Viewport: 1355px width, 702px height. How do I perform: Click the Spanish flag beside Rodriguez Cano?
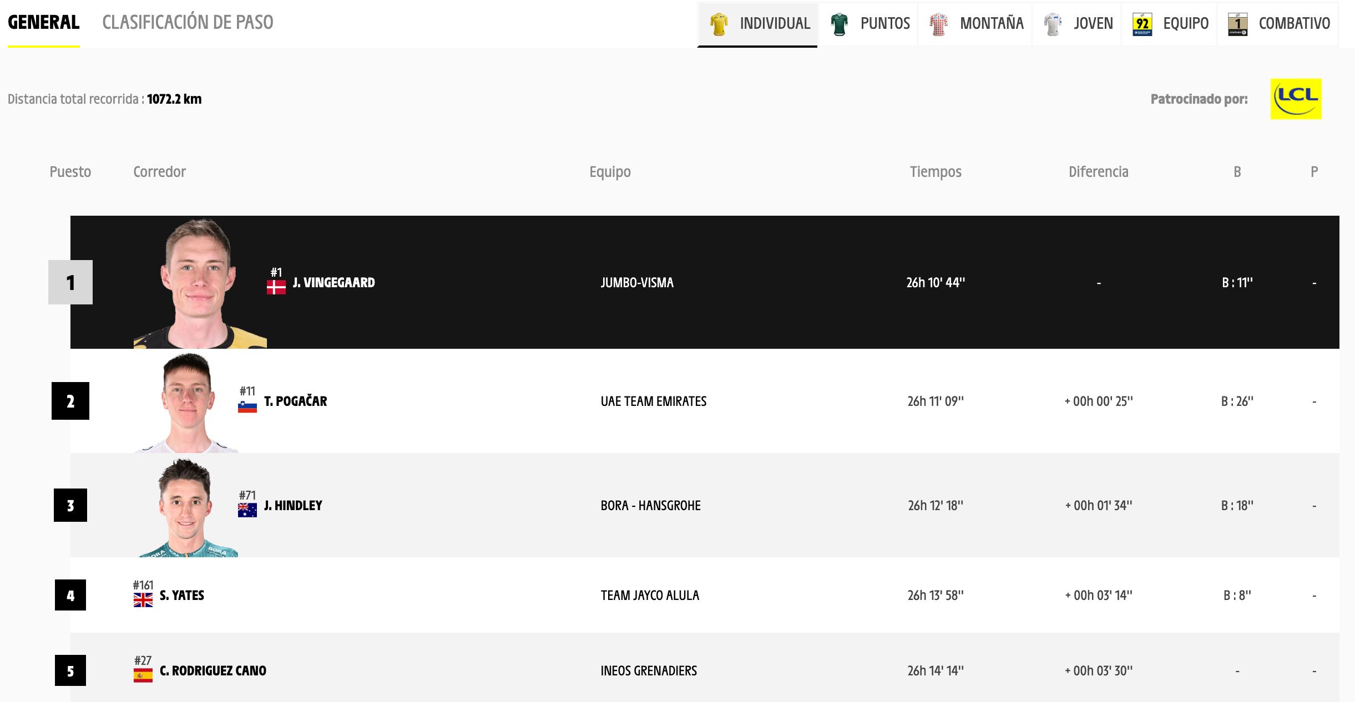click(143, 675)
